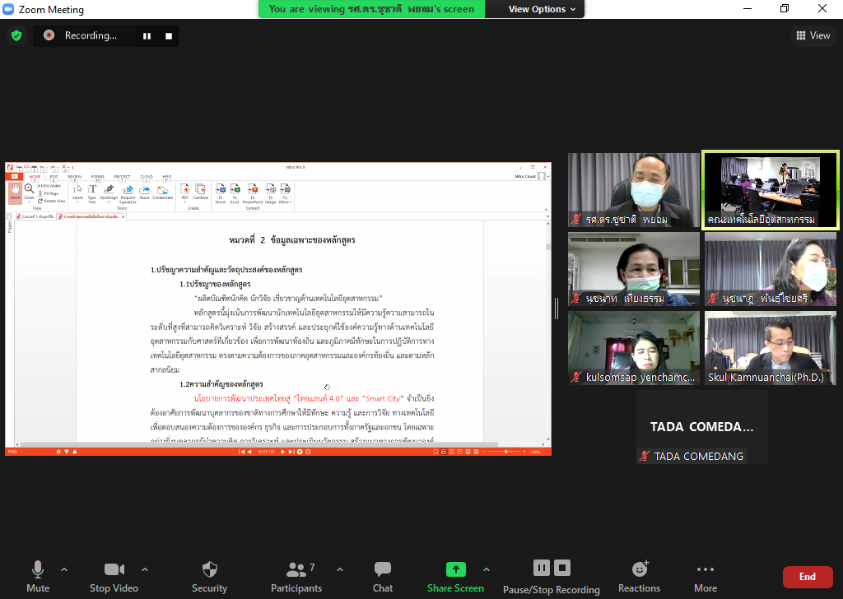Switch to the PROTECT ribbon tab
843x599 pixels.
tap(122, 177)
